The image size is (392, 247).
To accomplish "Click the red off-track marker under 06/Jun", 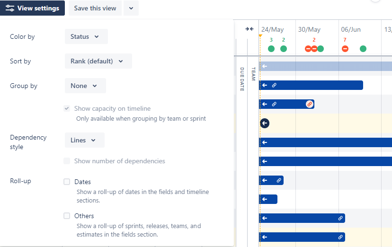I will (345, 49).
